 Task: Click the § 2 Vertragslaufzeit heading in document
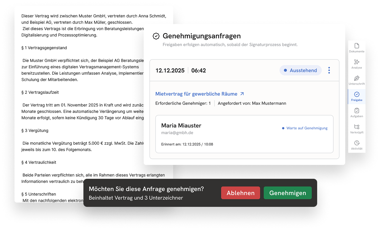(x=40, y=92)
